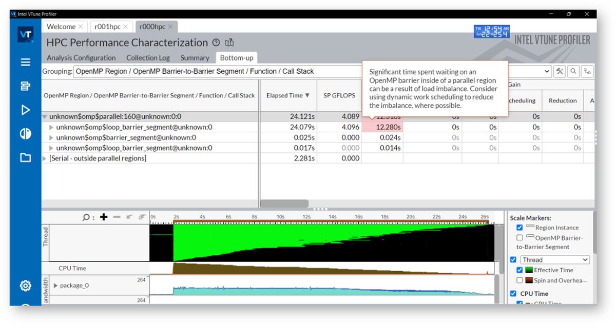Click the 0.024s barrier segment cell

pyautogui.click(x=382, y=137)
